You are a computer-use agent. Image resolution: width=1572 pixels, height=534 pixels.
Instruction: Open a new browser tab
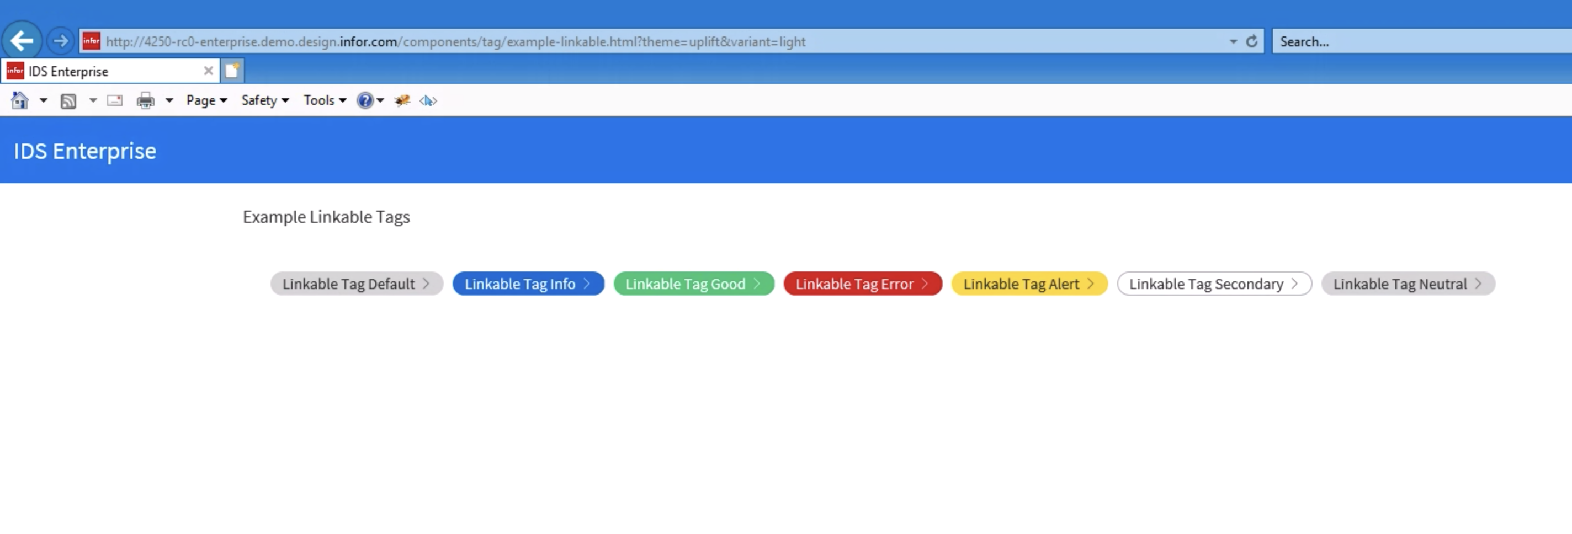point(232,71)
